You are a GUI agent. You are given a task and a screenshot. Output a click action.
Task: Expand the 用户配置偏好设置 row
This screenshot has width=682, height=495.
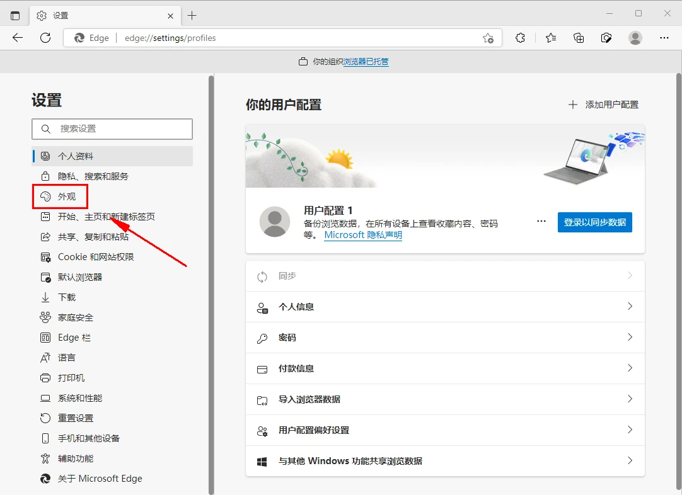pos(445,430)
